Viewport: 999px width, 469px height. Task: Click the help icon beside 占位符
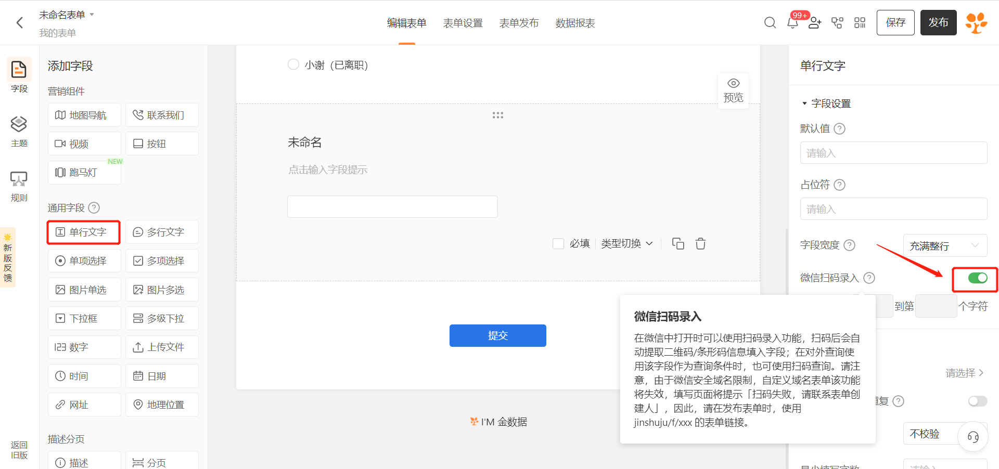tap(839, 185)
